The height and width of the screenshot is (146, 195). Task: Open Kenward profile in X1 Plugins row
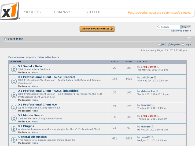tap(146, 127)
